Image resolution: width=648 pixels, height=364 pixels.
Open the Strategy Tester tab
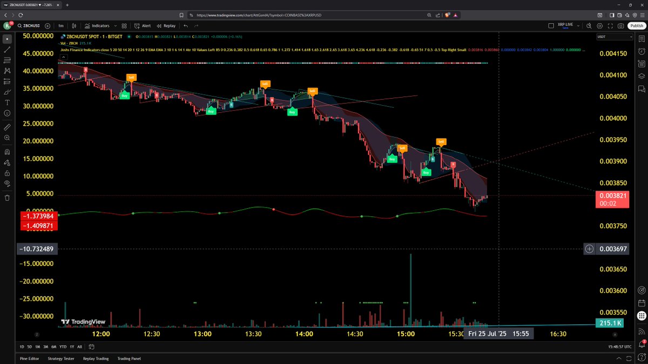coord(61,358)
